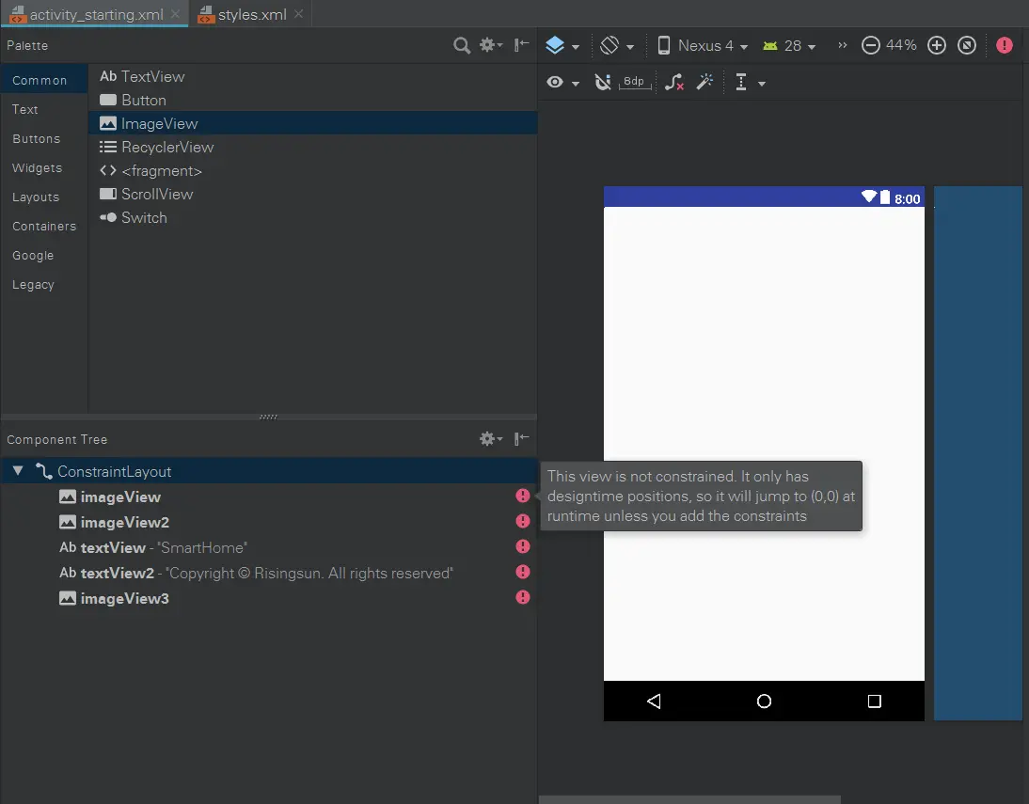Select the Common palette category
The width and height of the screenshot is (1029, 804).
pyautogui.click(x=44, y=80)
